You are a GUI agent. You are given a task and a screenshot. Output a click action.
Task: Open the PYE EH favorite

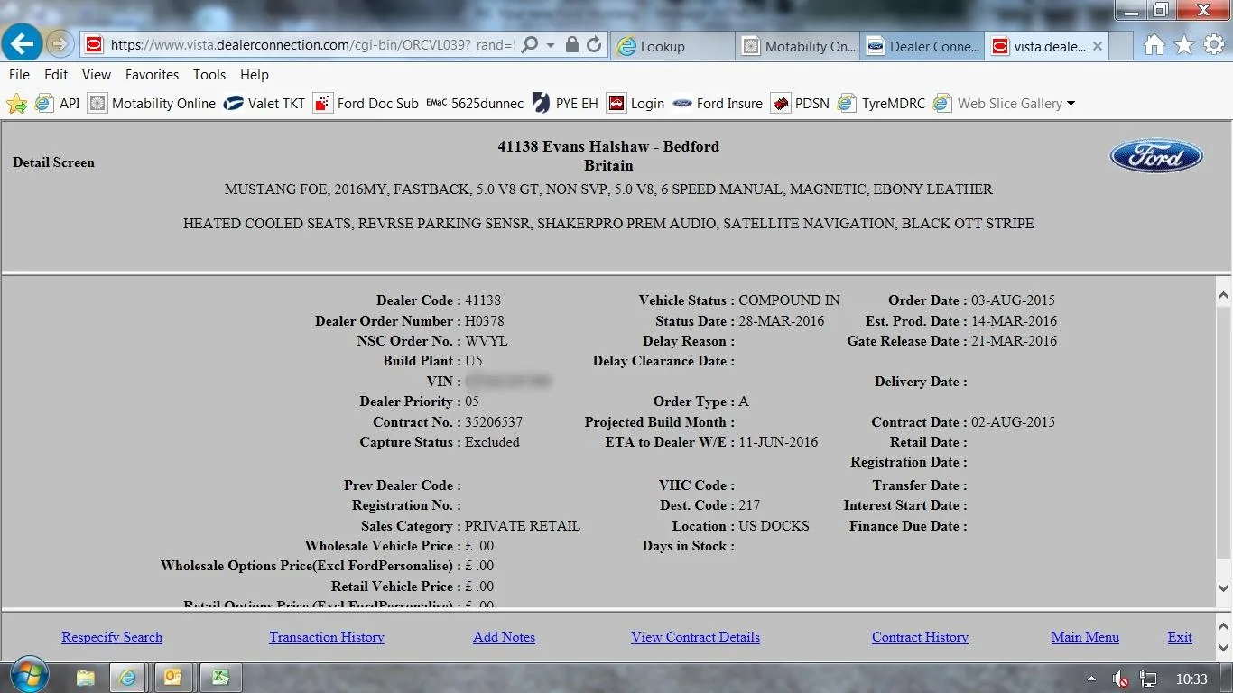565,104
